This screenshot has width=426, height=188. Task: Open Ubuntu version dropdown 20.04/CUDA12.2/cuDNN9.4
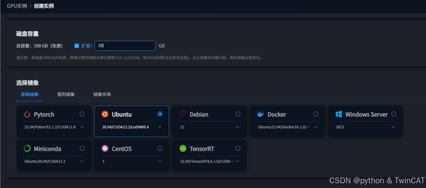click(132, 127)
